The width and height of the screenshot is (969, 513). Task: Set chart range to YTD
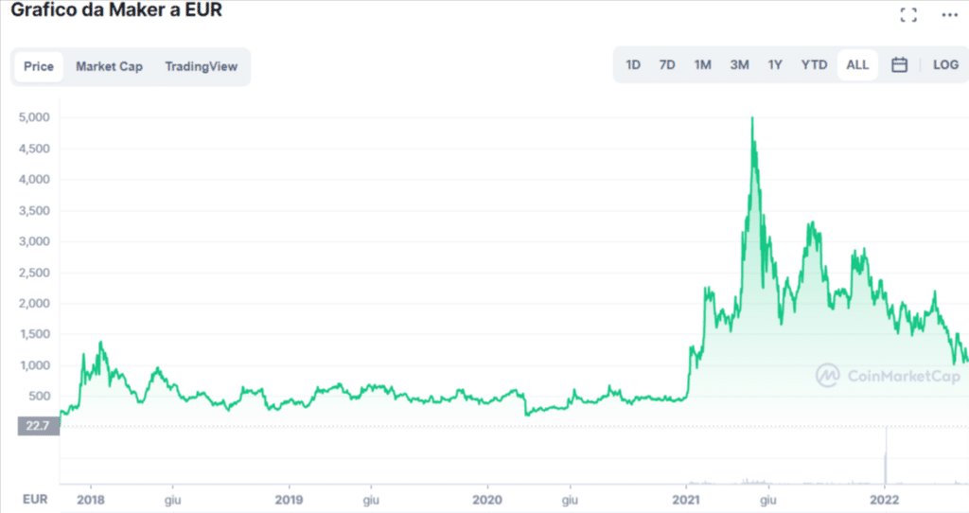[x=814, y=65]
